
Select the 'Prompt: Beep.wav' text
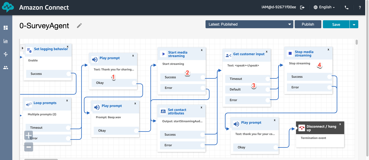click(x=108, y=117)
